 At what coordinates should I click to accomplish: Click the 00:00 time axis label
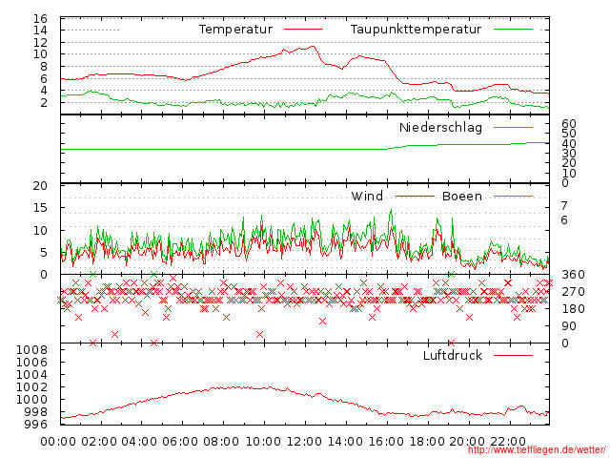(x=58, y=441)
